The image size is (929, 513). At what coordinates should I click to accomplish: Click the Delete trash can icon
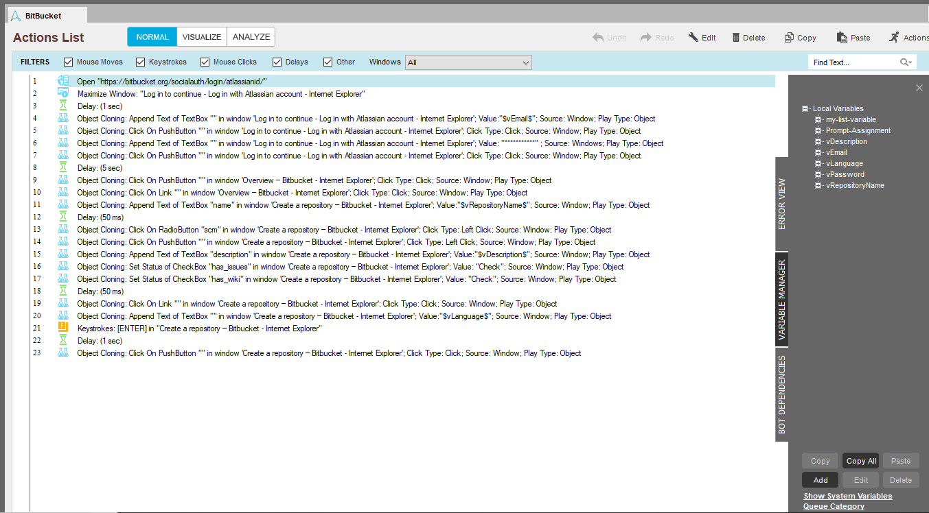click(736, 38)
